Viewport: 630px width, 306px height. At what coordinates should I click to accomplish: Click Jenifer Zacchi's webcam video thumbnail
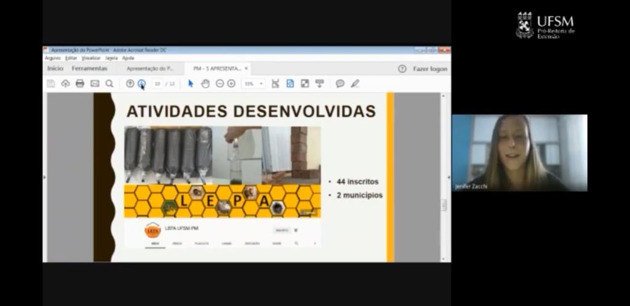[x=519, y=152]
